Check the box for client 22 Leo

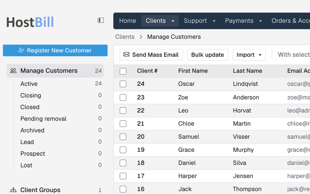coord(123,111)
